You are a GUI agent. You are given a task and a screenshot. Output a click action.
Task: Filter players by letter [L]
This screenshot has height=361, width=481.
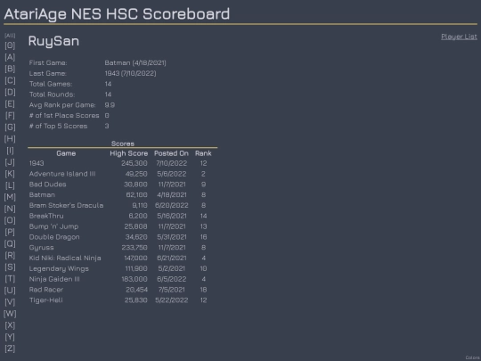10,185
